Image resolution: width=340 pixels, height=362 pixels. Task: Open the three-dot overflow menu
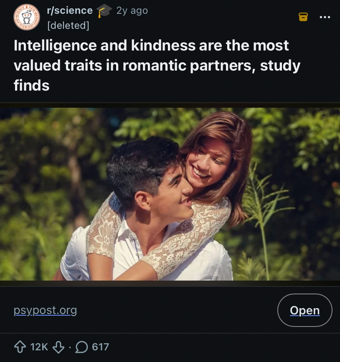pyautogui.click(x=325, y=17)
